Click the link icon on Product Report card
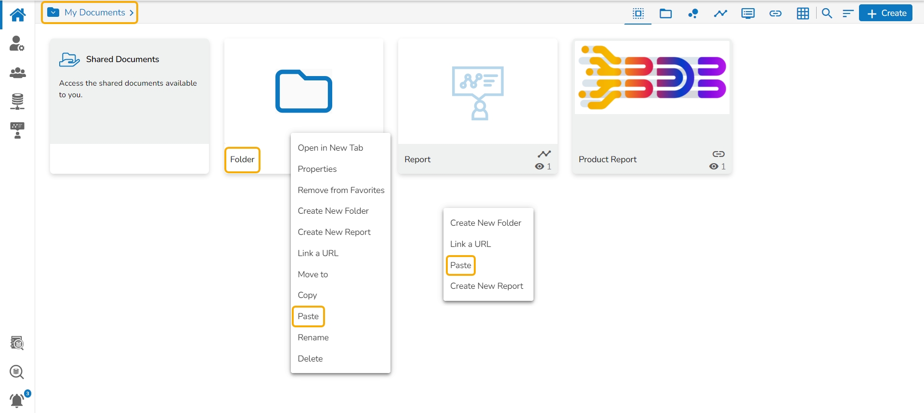This screenshot has width=924, height=413. pos(719,154)
